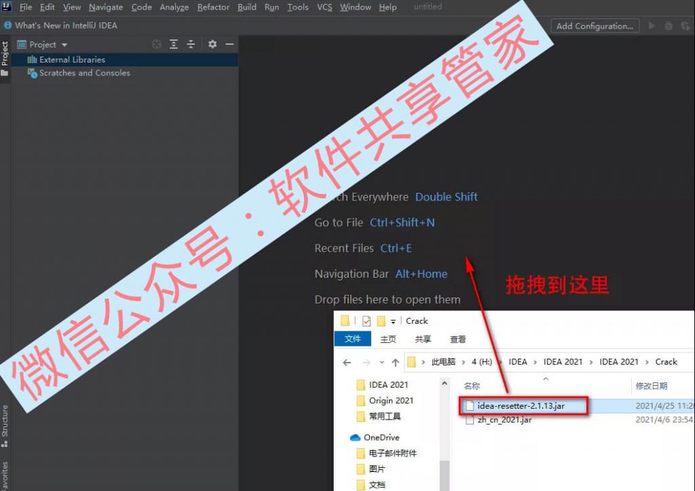Hide the Project tool window

[229, 44]
